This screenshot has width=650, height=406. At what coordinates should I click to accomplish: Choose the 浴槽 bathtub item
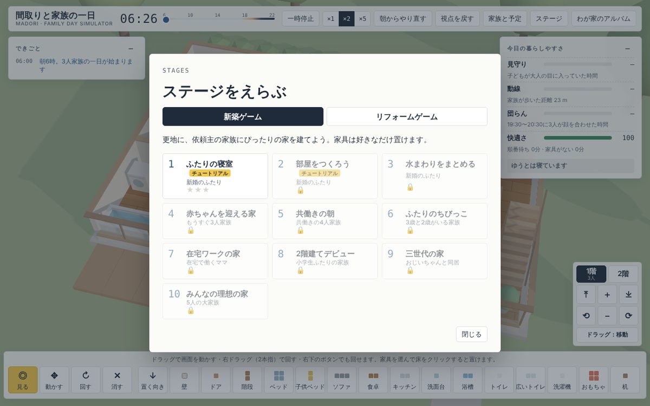tap(467, 380)
